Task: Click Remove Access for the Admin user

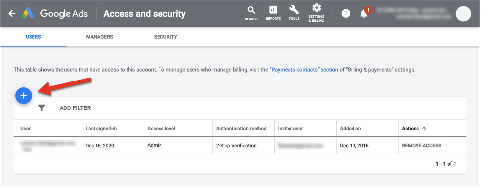Action: tap(421, 146)
